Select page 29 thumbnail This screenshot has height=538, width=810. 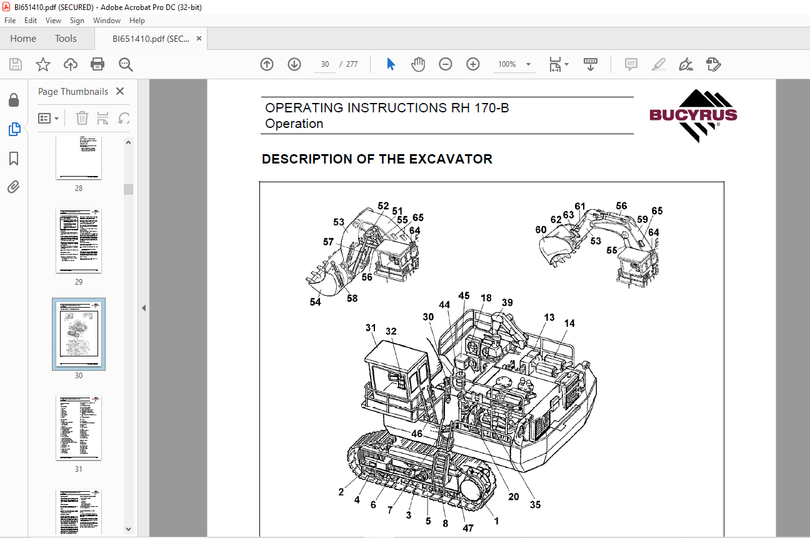(79, 241)
